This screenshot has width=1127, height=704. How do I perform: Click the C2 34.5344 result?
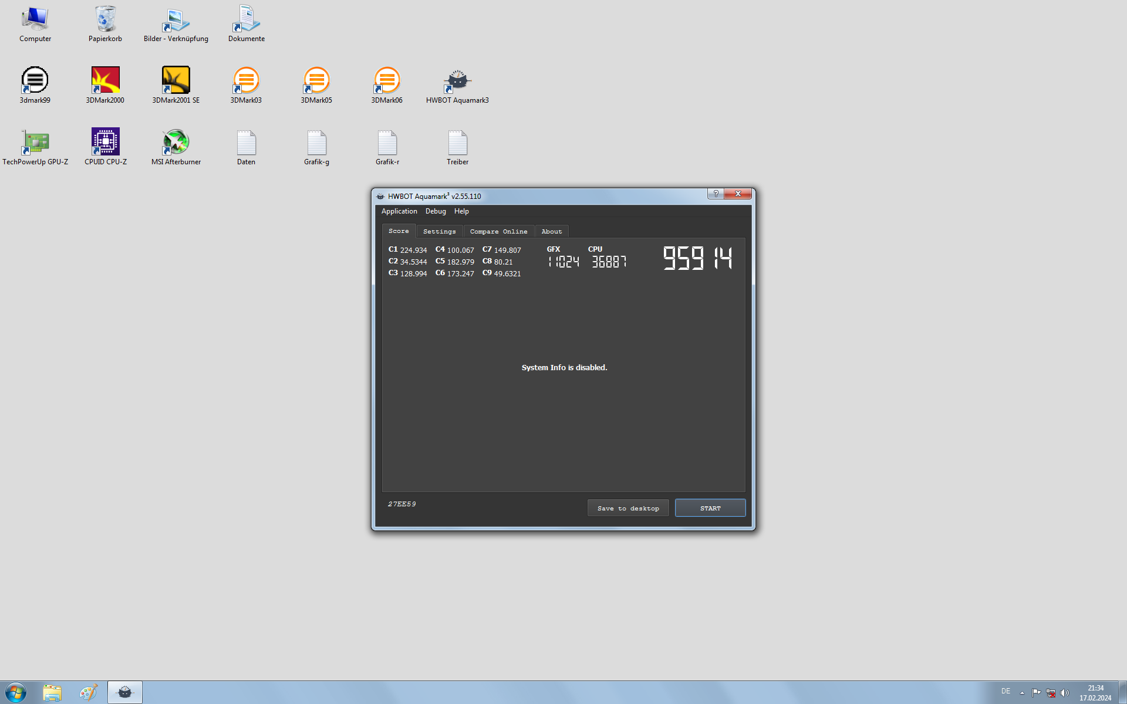pyautogui.click(x=408, y=262)
